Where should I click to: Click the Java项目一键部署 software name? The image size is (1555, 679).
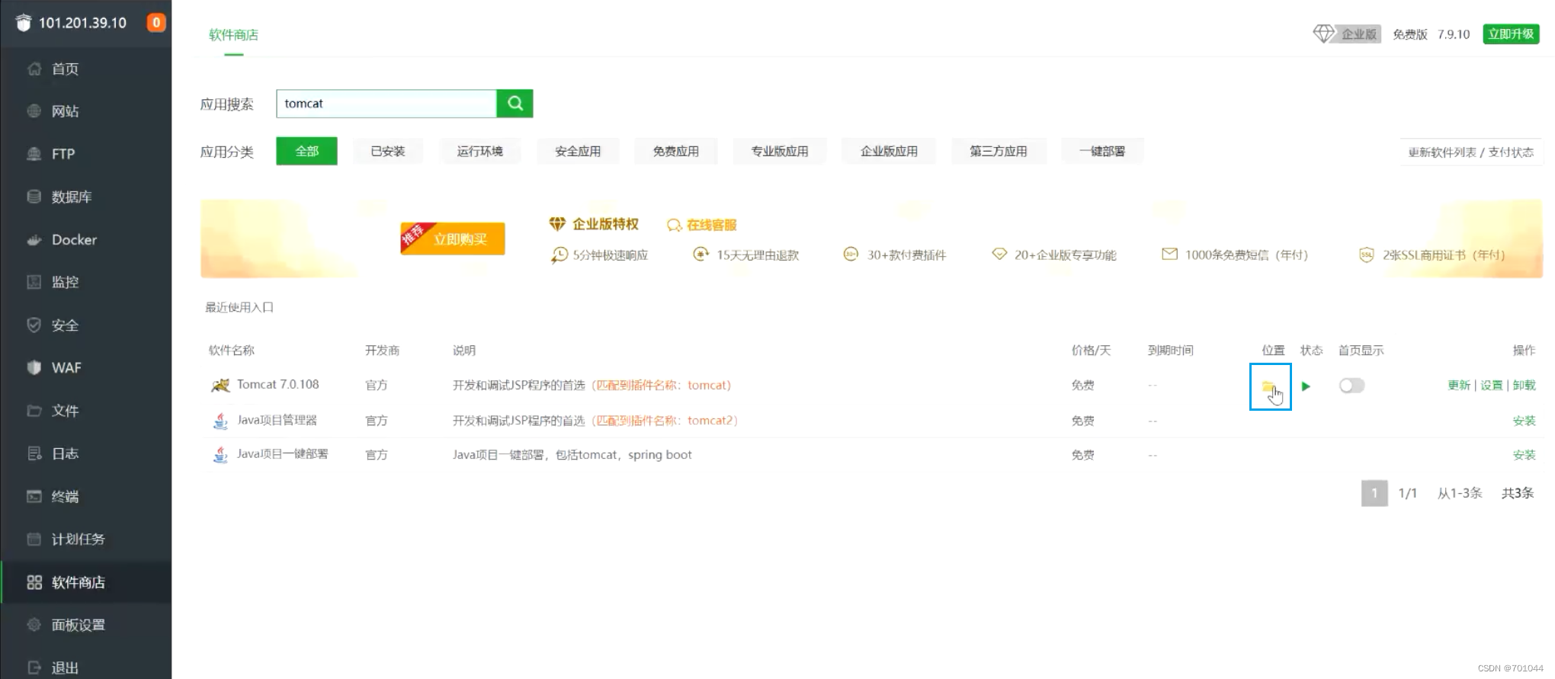coord(283,454)
